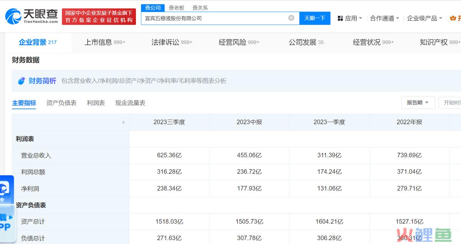Select the 查关系 search tab
The width and height of the screenshot is (461, 244).
tap(200, 8)
